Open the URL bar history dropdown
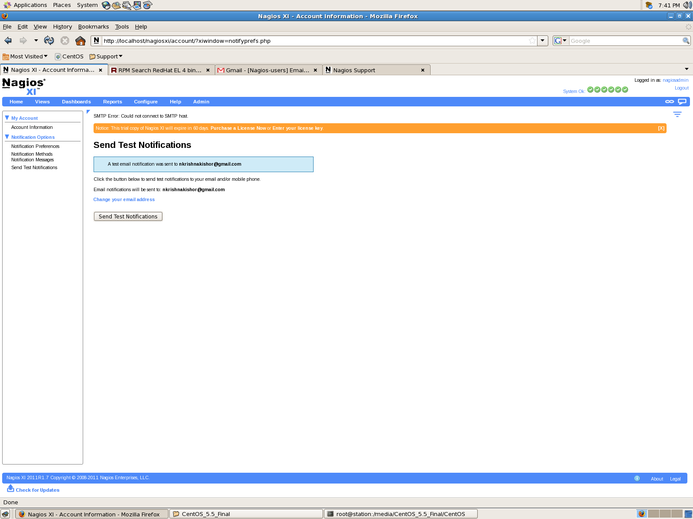Screen dimensions: 693x519 (542, 41)
